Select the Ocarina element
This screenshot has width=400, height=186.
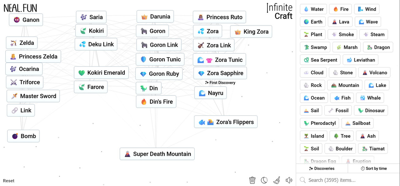click(x=24, y=69)
